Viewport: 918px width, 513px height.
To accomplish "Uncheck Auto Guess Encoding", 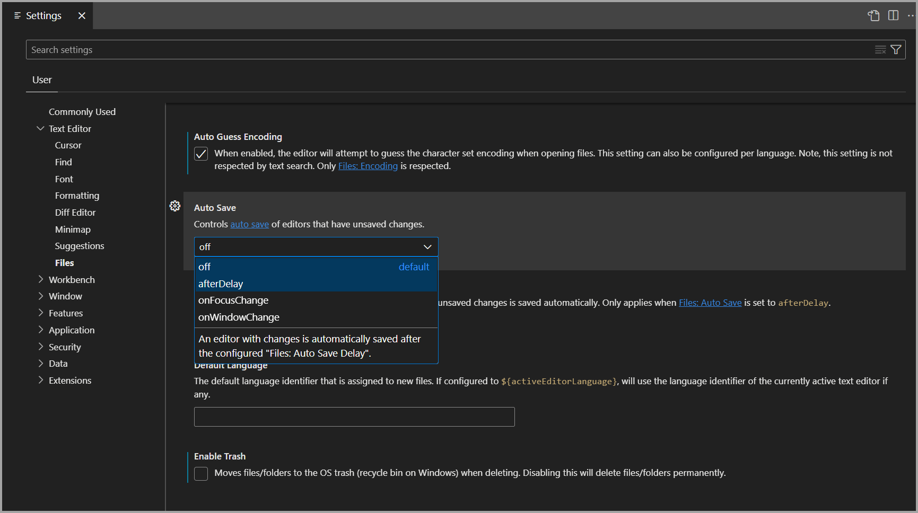I will click(x=201, y=153).
